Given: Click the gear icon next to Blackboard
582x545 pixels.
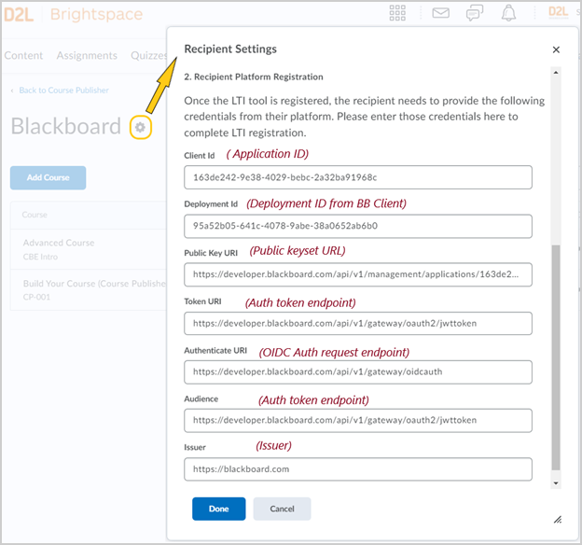Looking at the screenshot, I should point(140,128).
